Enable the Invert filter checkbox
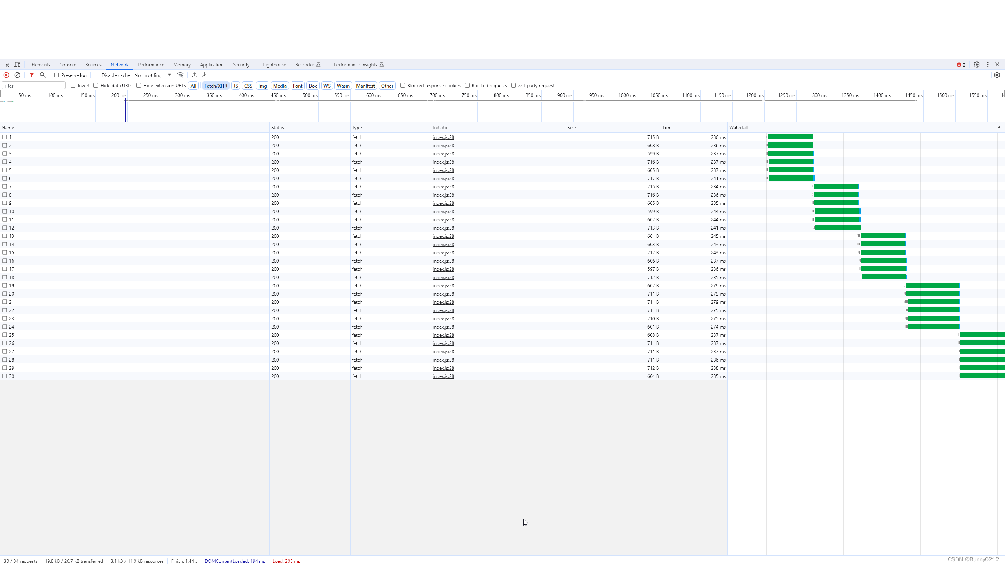 point(73,86)
